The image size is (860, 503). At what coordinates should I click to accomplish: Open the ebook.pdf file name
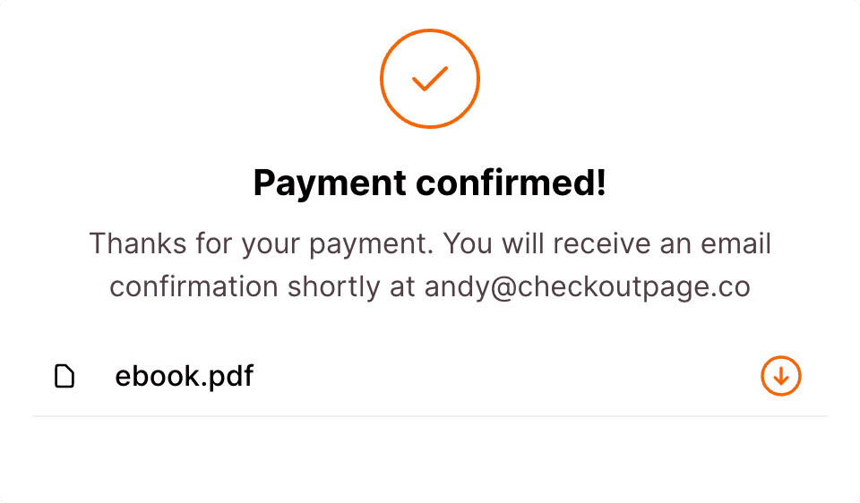pos(184,377)
